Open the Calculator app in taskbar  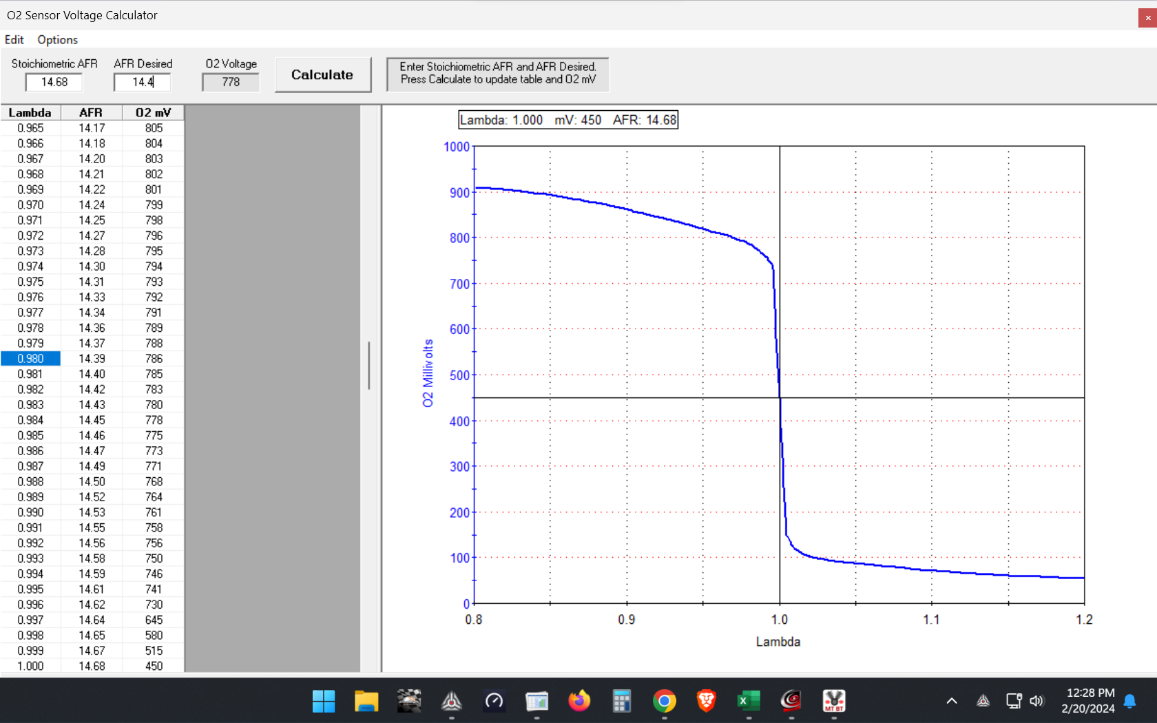coord(621,701)
